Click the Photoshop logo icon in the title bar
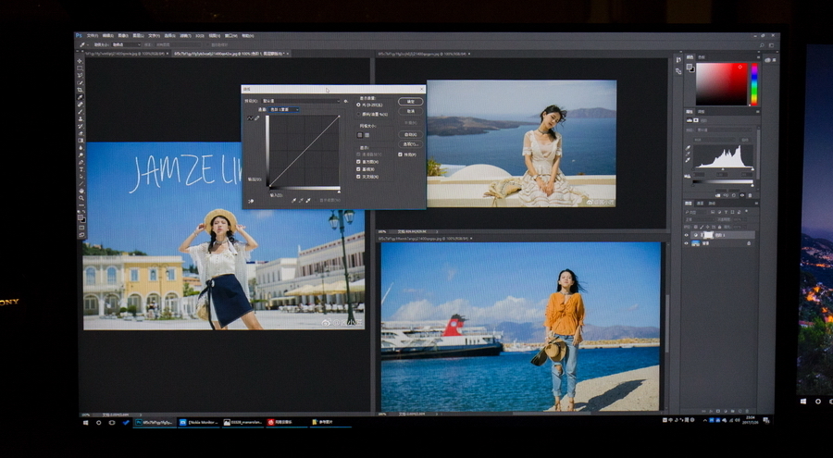 [x=79, y=35]
